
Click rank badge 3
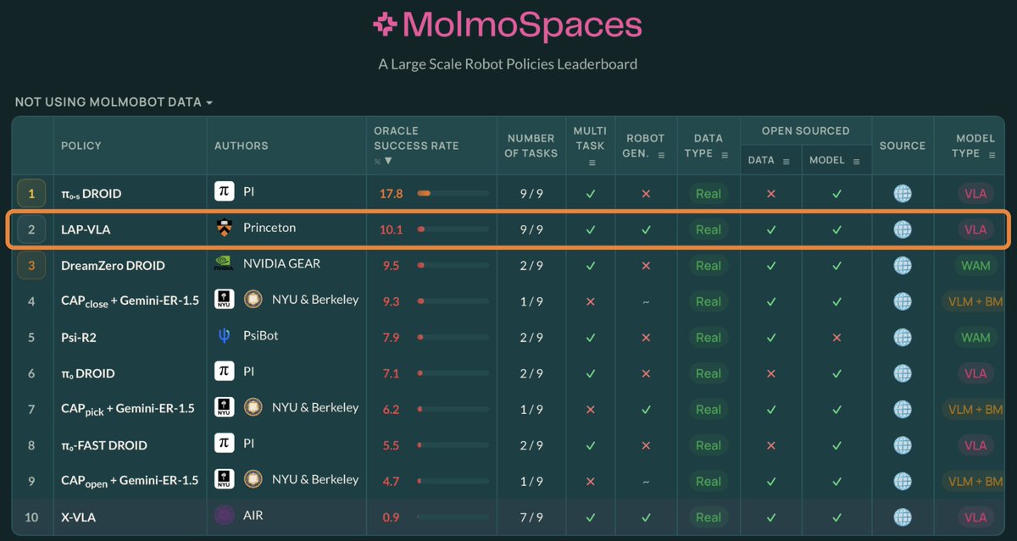pyautogui.click(x=31, y=266)
